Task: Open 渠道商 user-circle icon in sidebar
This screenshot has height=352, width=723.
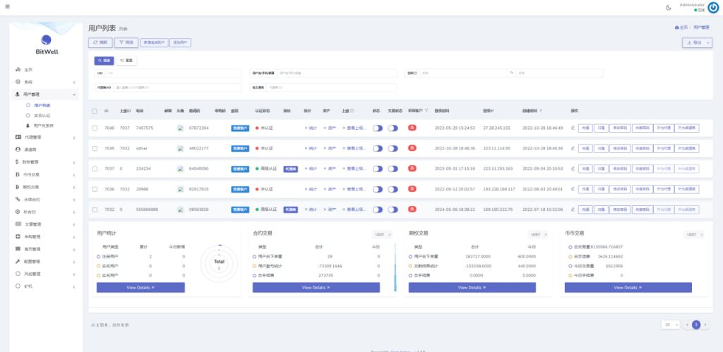Action: tap(18, 150)
